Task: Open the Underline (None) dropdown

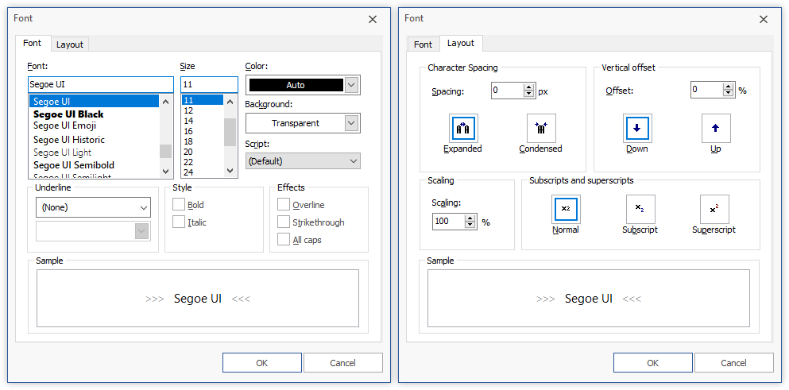Action: (x=93, y=207)
